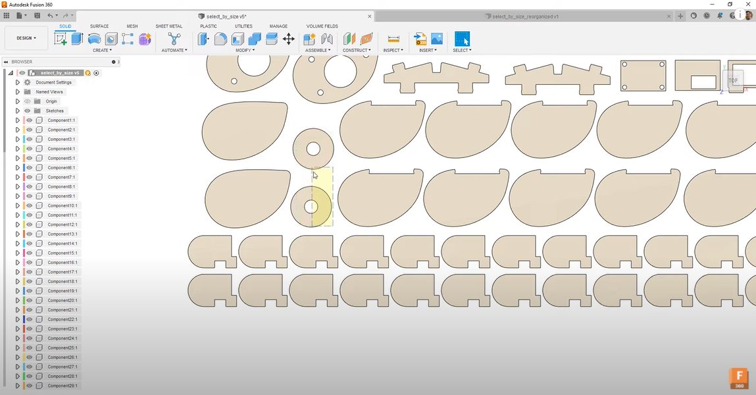Screen dimensions: 756x395
Task: Click the TOP face of the ViewCube
Action: [732, 80]
